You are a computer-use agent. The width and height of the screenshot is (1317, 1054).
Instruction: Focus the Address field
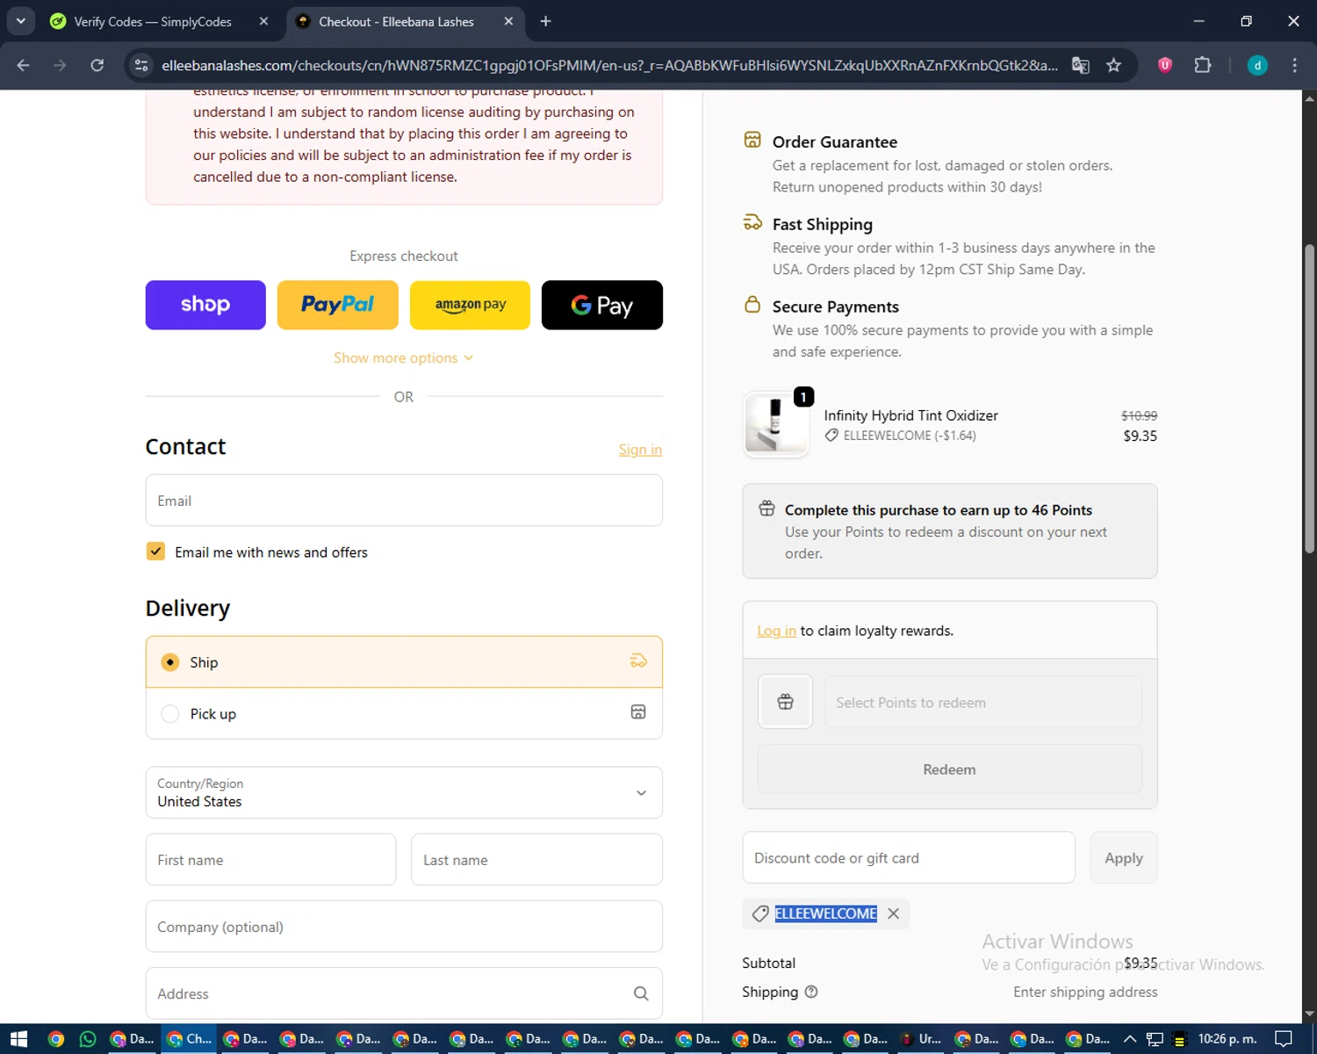click(404, 993)
